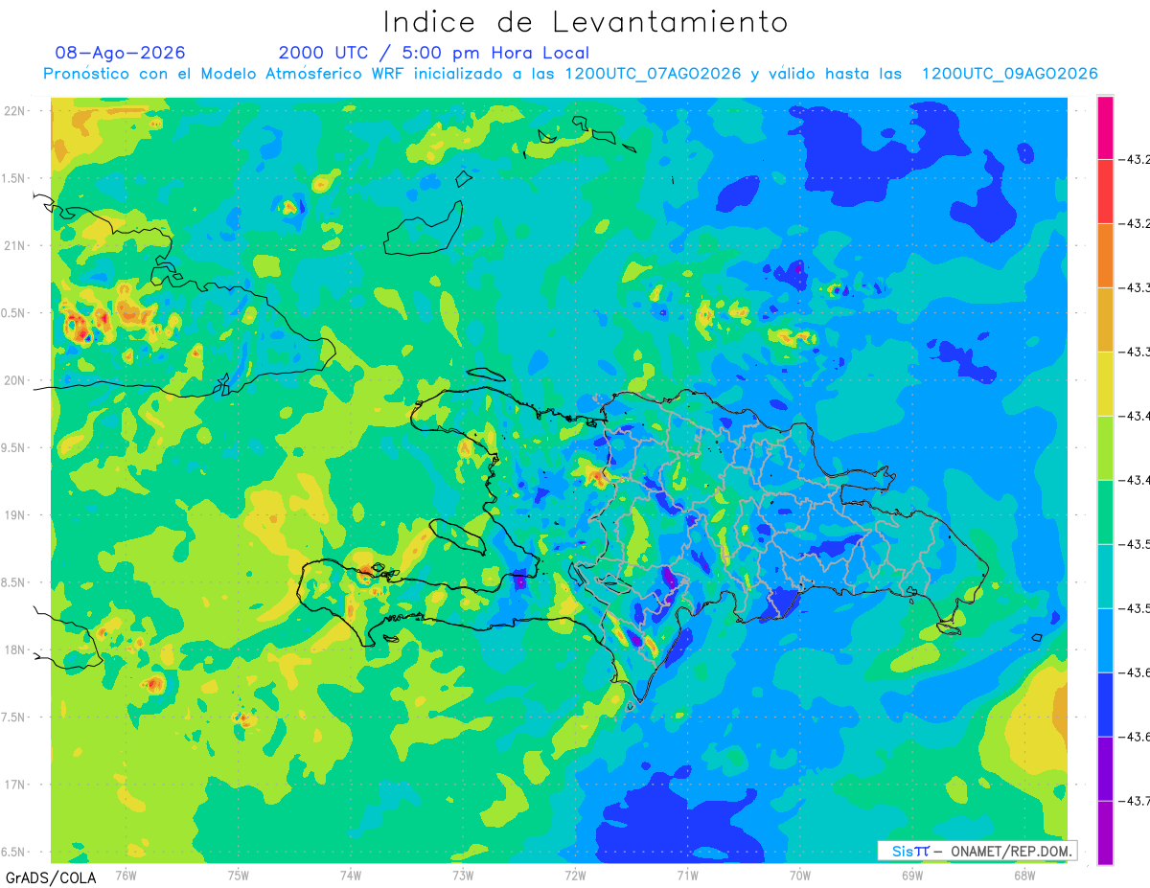This screenshot has width=1150, height=888.
Task: Click the "18N" latitude axis label
Action: pyautogui.click(x=14, y=649)
